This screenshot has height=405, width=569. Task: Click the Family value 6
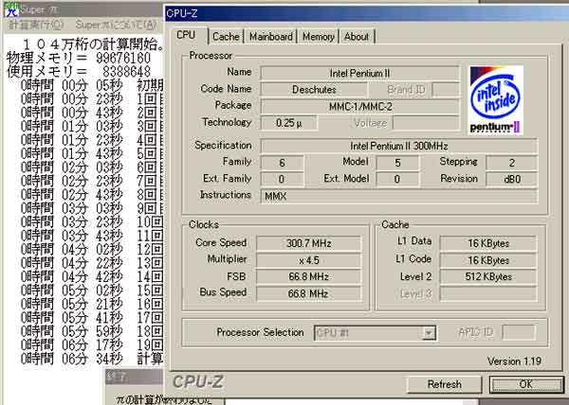pyautogui.click(x=282, y=163)
